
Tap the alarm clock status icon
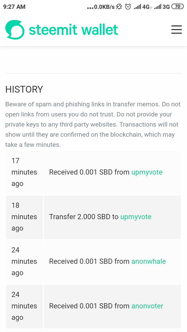coord(128,7)
